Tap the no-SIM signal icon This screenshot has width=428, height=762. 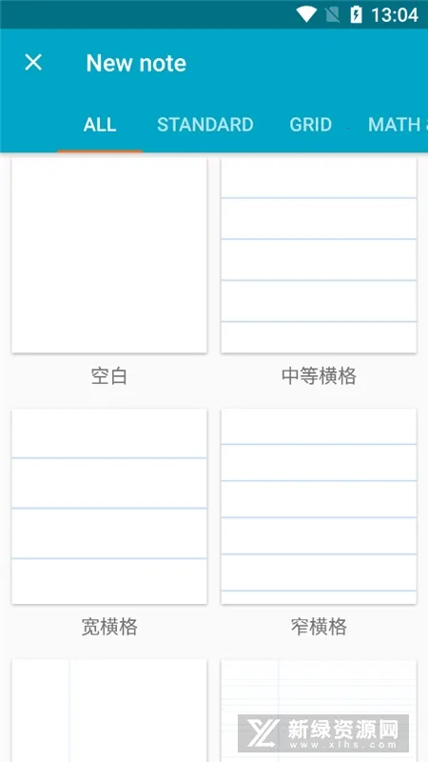pos(332,14)
